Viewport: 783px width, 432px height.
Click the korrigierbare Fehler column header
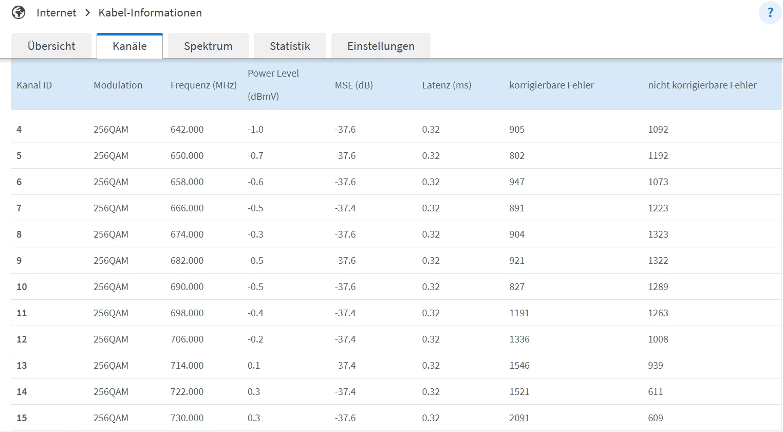point(551,85)
